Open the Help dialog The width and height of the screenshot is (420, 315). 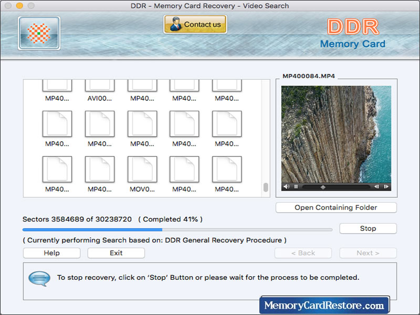(51, 253)
